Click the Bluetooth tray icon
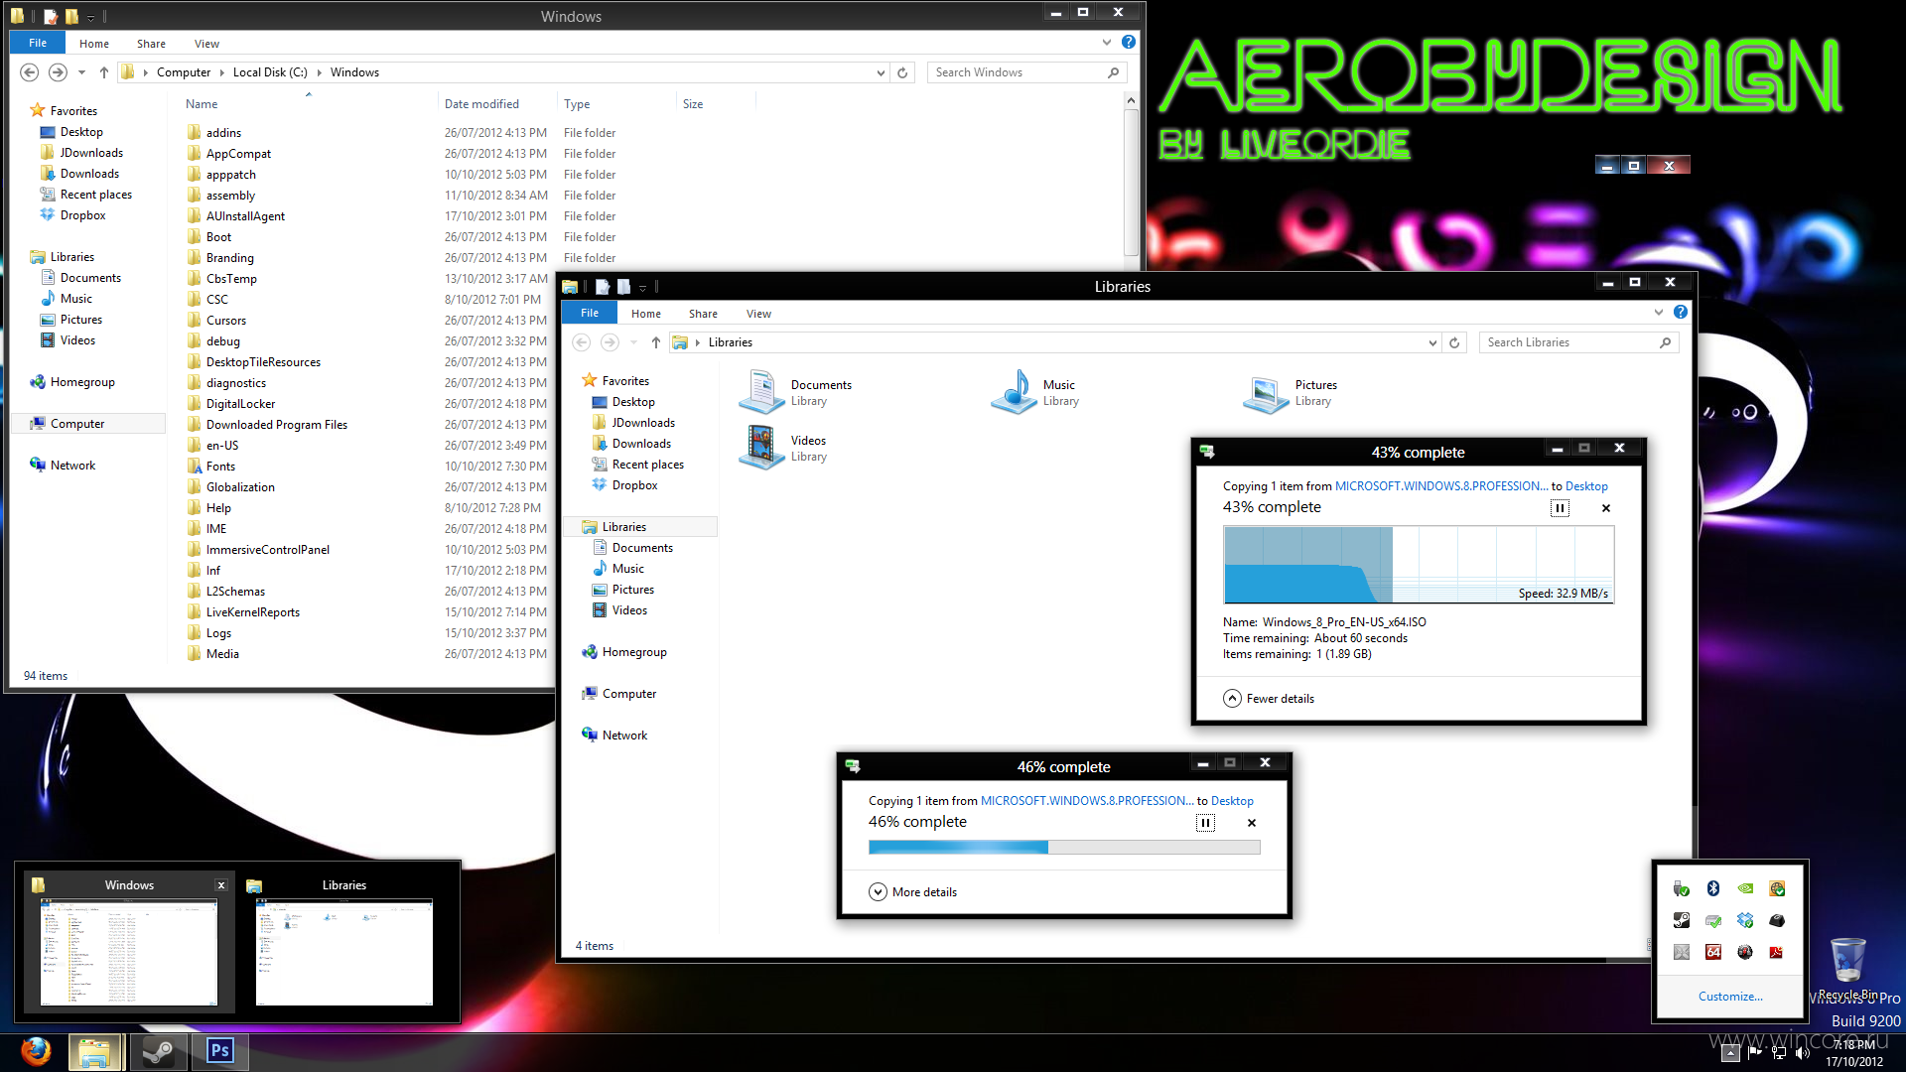The height and width of the screenshot is (1072, 1906). (x=1712, y=888)
